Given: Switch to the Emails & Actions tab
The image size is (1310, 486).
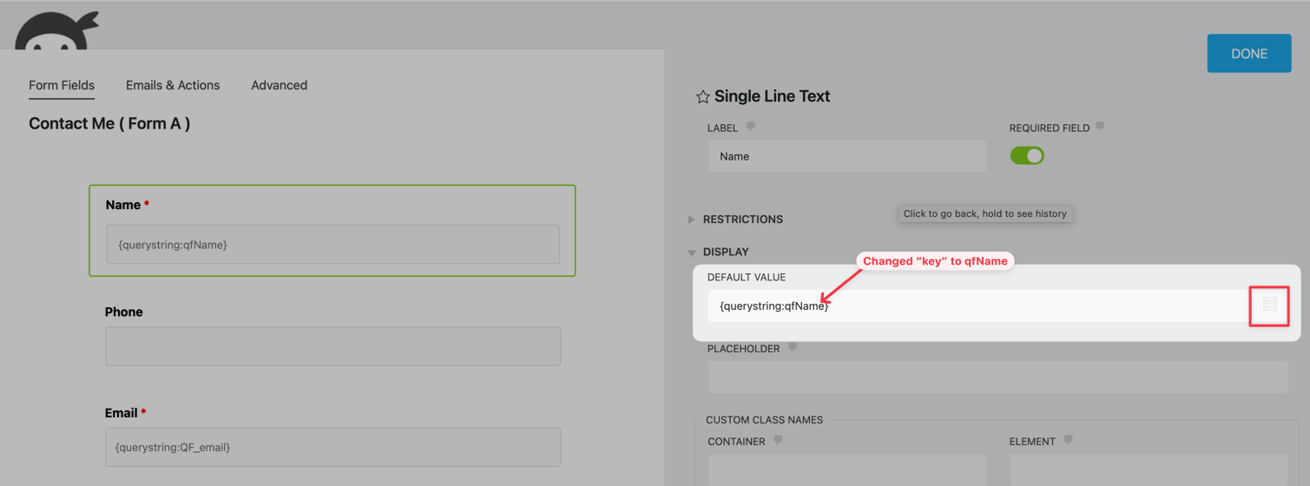Looking at the screenshot, I should [x=173, y=85].
